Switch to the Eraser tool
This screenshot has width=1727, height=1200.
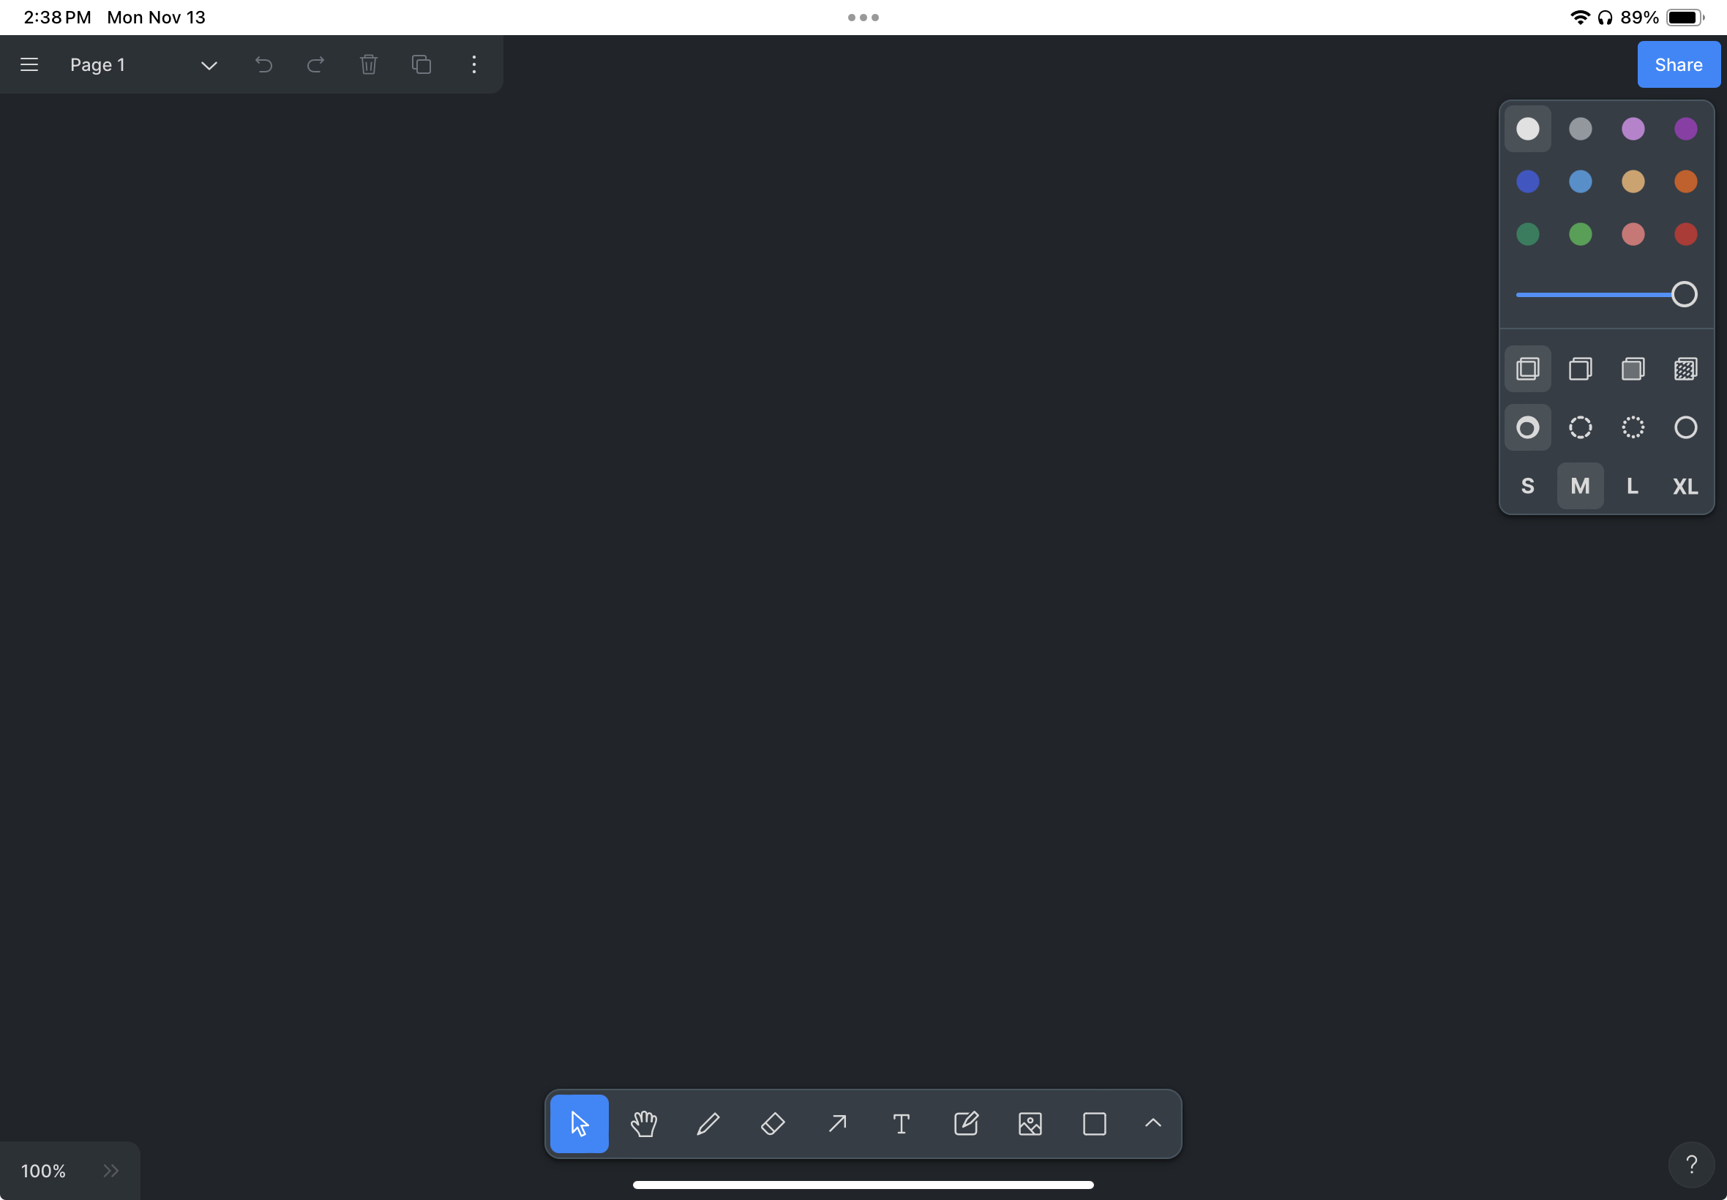point(772,1123)
